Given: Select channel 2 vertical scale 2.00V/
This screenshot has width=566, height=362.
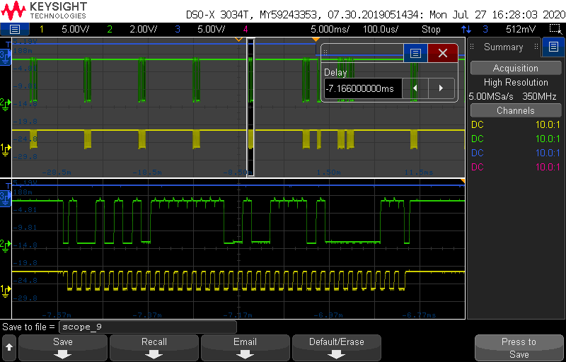Looking at the screenshot, I should pyautogui.click(x=144, y=29).
